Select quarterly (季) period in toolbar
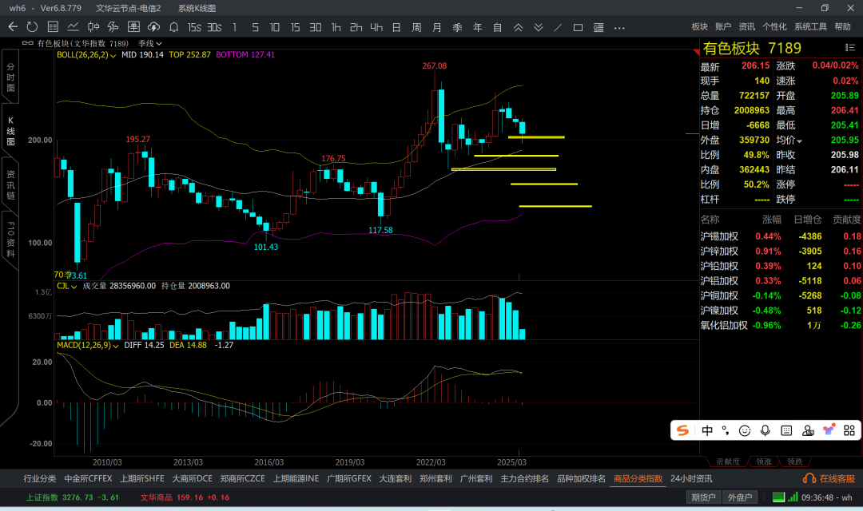Viewport: 863px width, 511px height. tap(457, 27)
